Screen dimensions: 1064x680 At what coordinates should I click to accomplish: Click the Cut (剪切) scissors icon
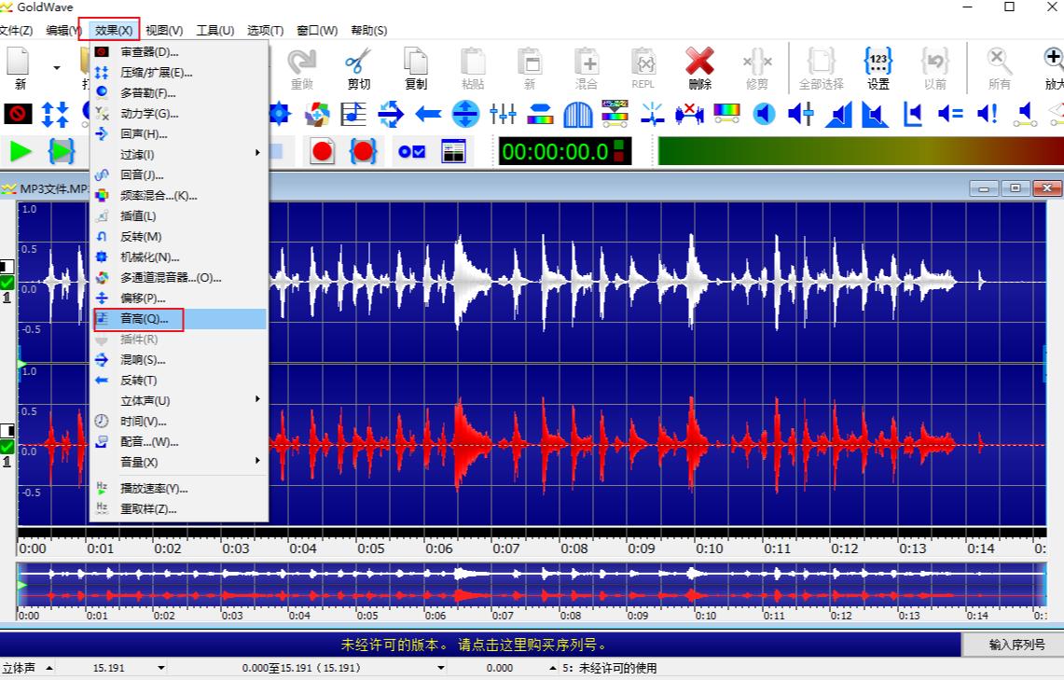click(358, 63)
